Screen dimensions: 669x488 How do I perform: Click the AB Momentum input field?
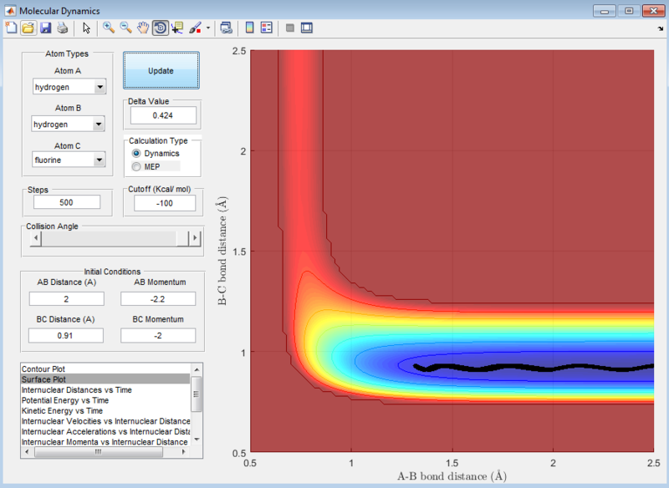[158, 299]
